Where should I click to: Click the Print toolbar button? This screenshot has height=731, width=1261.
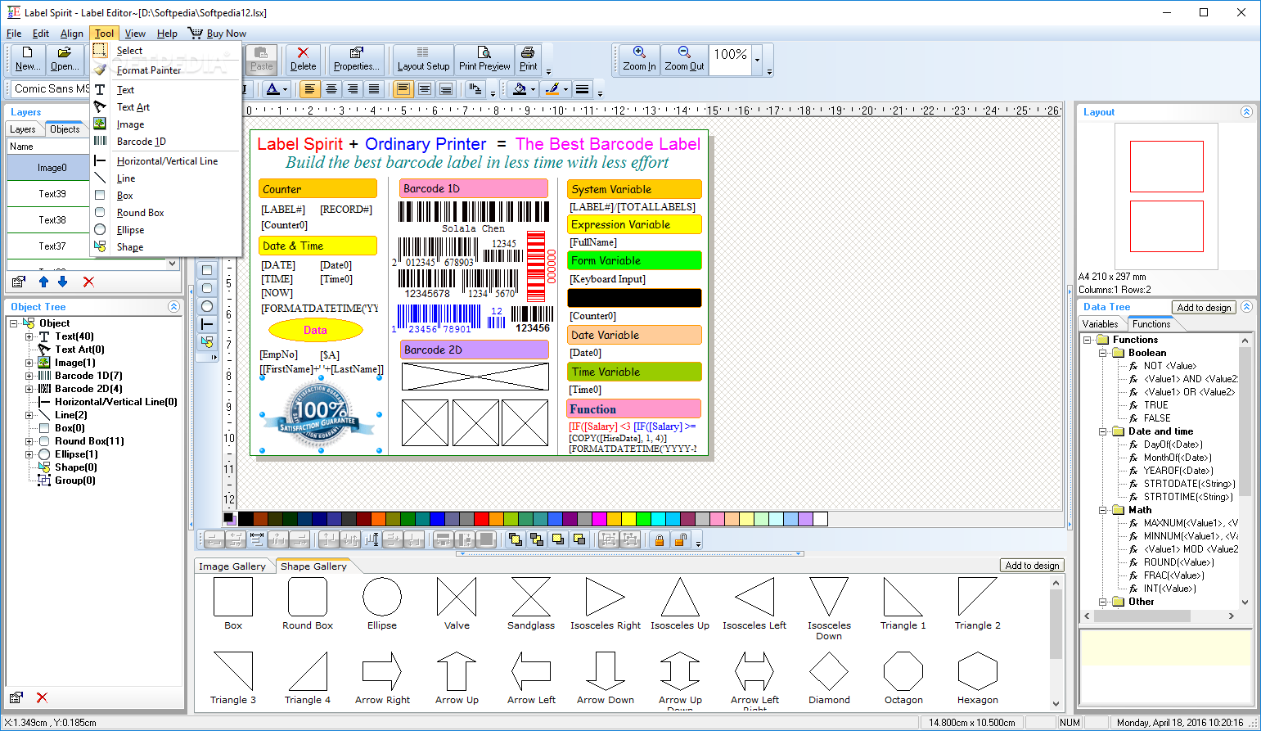[529, 59]
